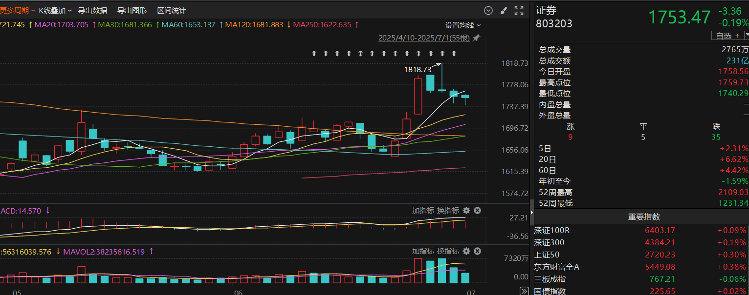Click the MA20:1703.705 indicator label
The width and height of the screenshot is (749, 295).
pos(62,24)
